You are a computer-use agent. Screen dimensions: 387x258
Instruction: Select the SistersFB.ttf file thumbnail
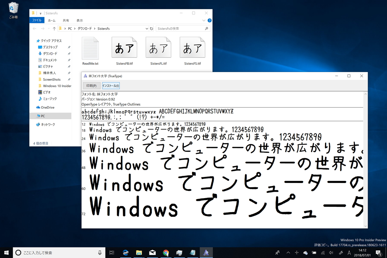(124, 47)
